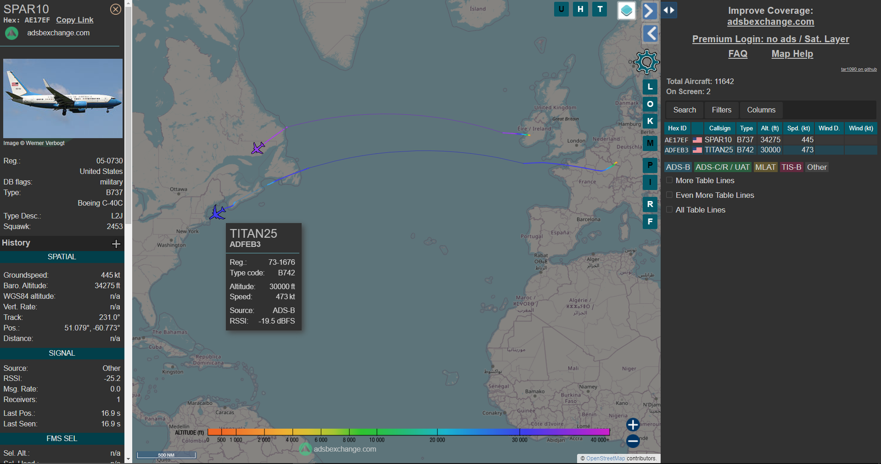Select the TITAN25 aircraft icon near New York
The image size is (881, 464).
tap(218, 212)
